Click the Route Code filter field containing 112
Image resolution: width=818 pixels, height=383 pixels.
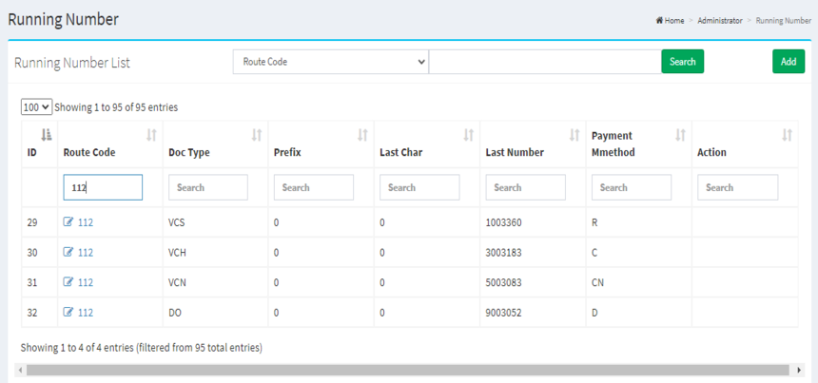(x=103, y=187)
